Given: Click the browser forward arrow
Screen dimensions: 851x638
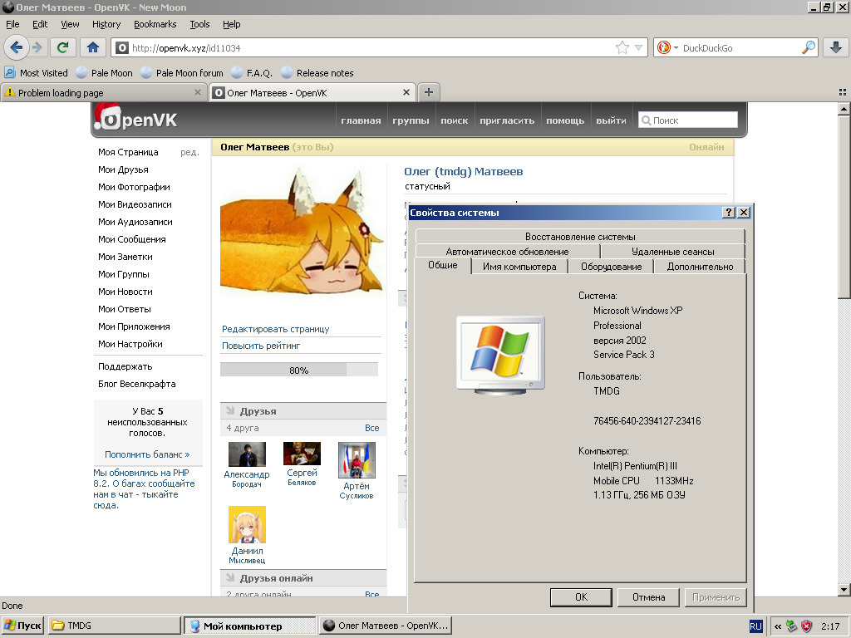Looking at the screenshot, I should click(x=37, y=47).
